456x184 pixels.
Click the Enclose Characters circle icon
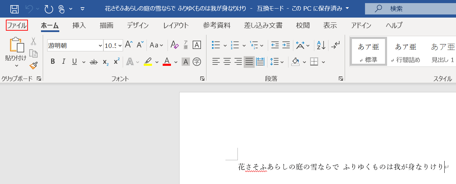pos(197,62)
